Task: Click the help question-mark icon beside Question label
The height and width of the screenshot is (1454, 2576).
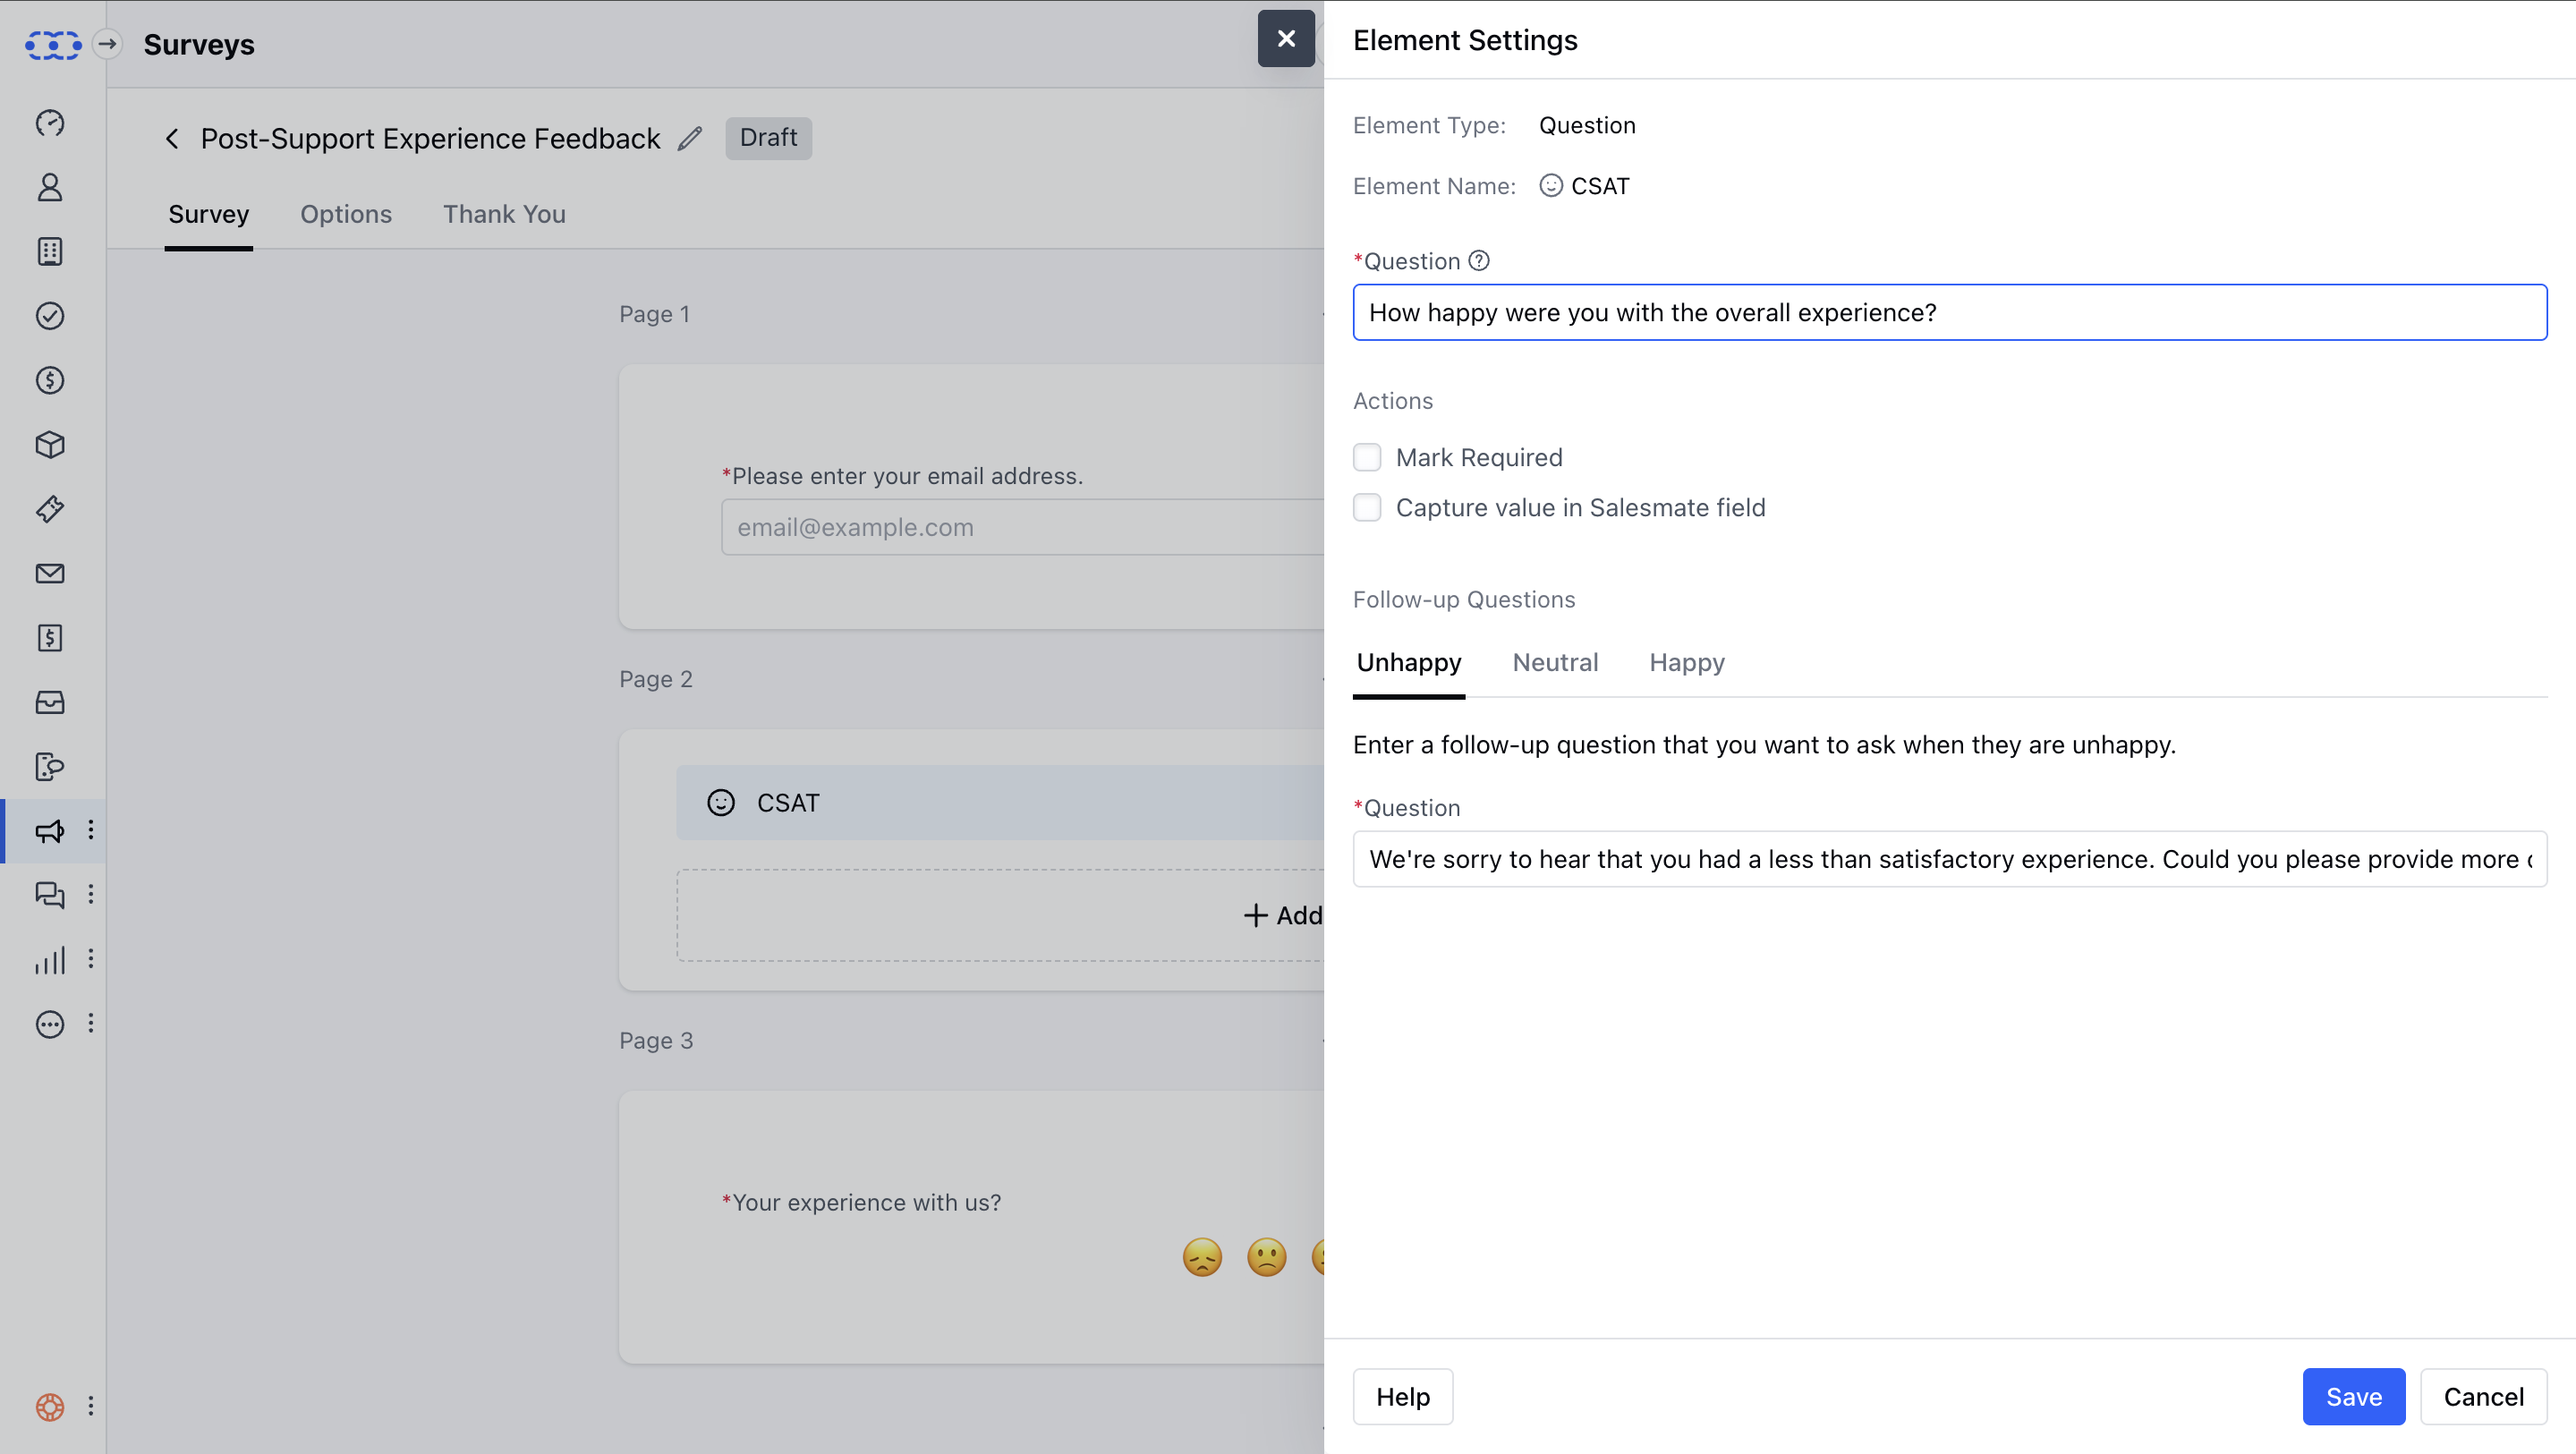Action: pos(1479,261)
